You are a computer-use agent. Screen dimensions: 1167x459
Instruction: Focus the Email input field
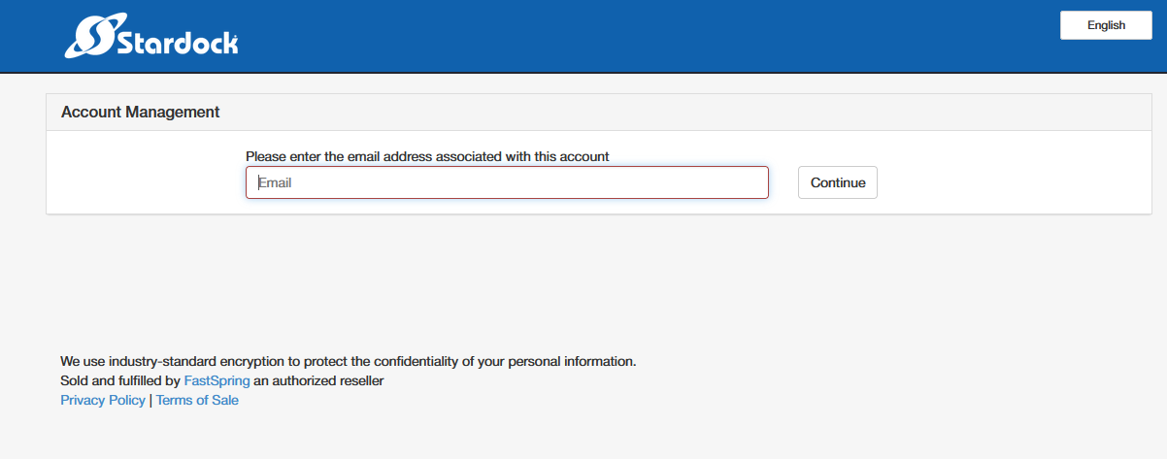tap(507, 182)
